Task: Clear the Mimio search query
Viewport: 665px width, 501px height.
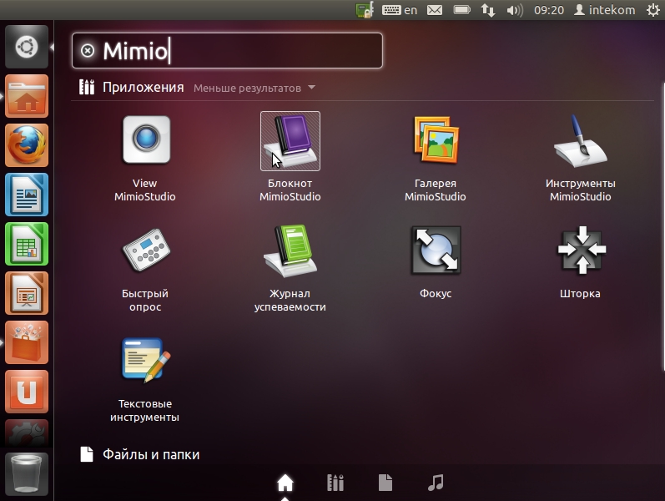Action: coord(88,51)
